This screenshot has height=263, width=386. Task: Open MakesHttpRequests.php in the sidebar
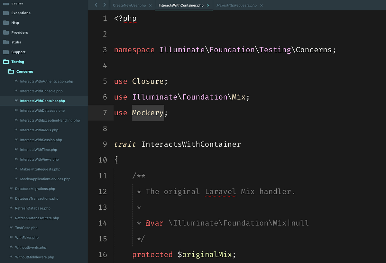coord(40,169)
